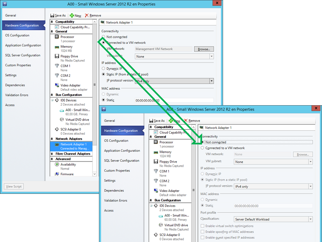The image size is (322, 242).
Task: Click the green New plus icon in back window
Action: (72, 15)
